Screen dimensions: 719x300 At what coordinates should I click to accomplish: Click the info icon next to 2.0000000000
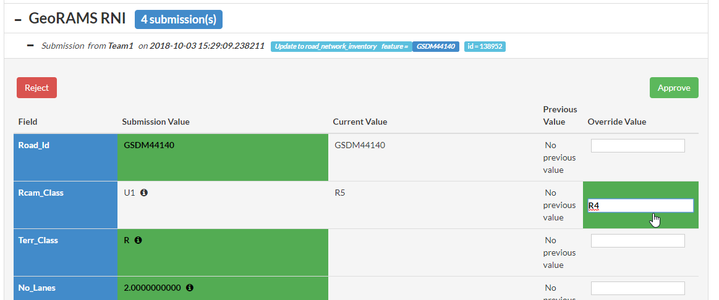click(x=190, y=288)
